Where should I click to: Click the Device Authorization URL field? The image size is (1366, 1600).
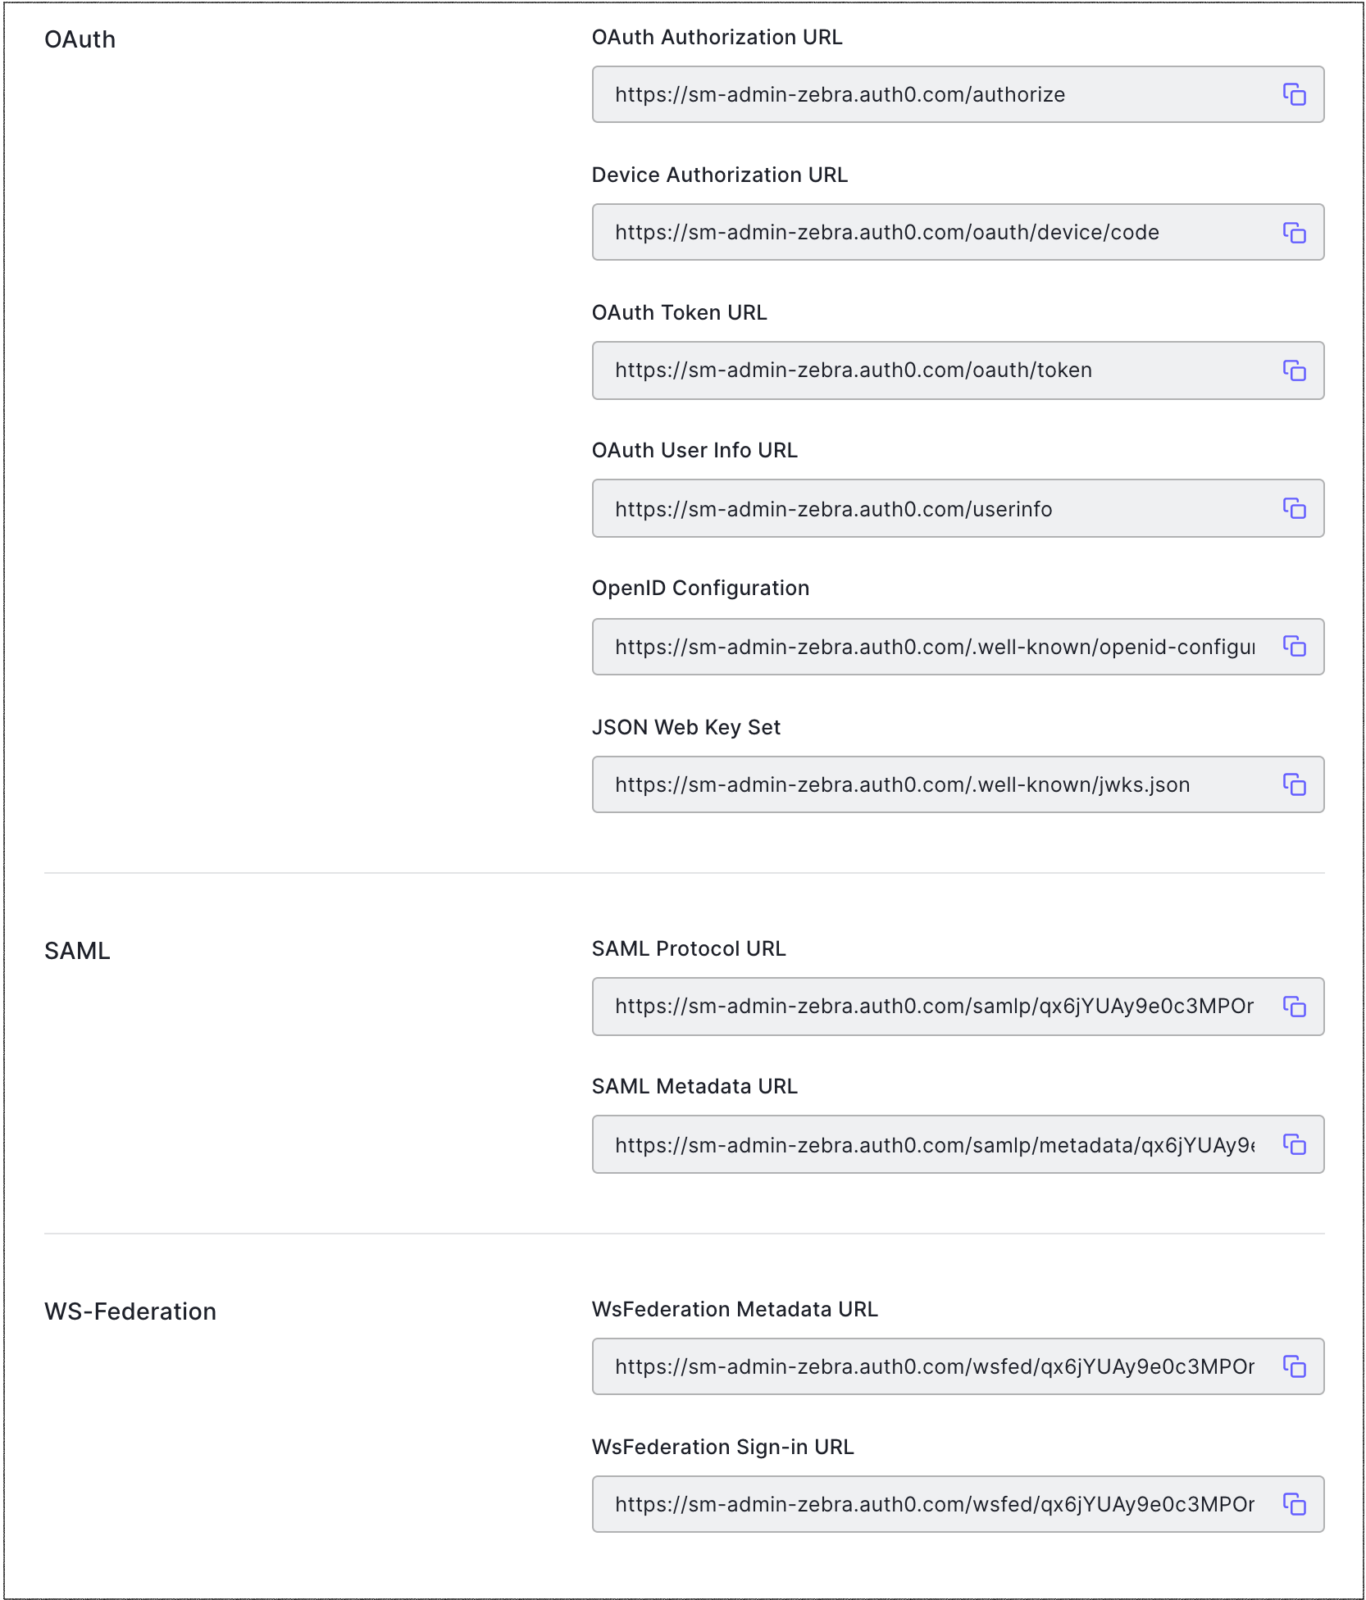935,233
